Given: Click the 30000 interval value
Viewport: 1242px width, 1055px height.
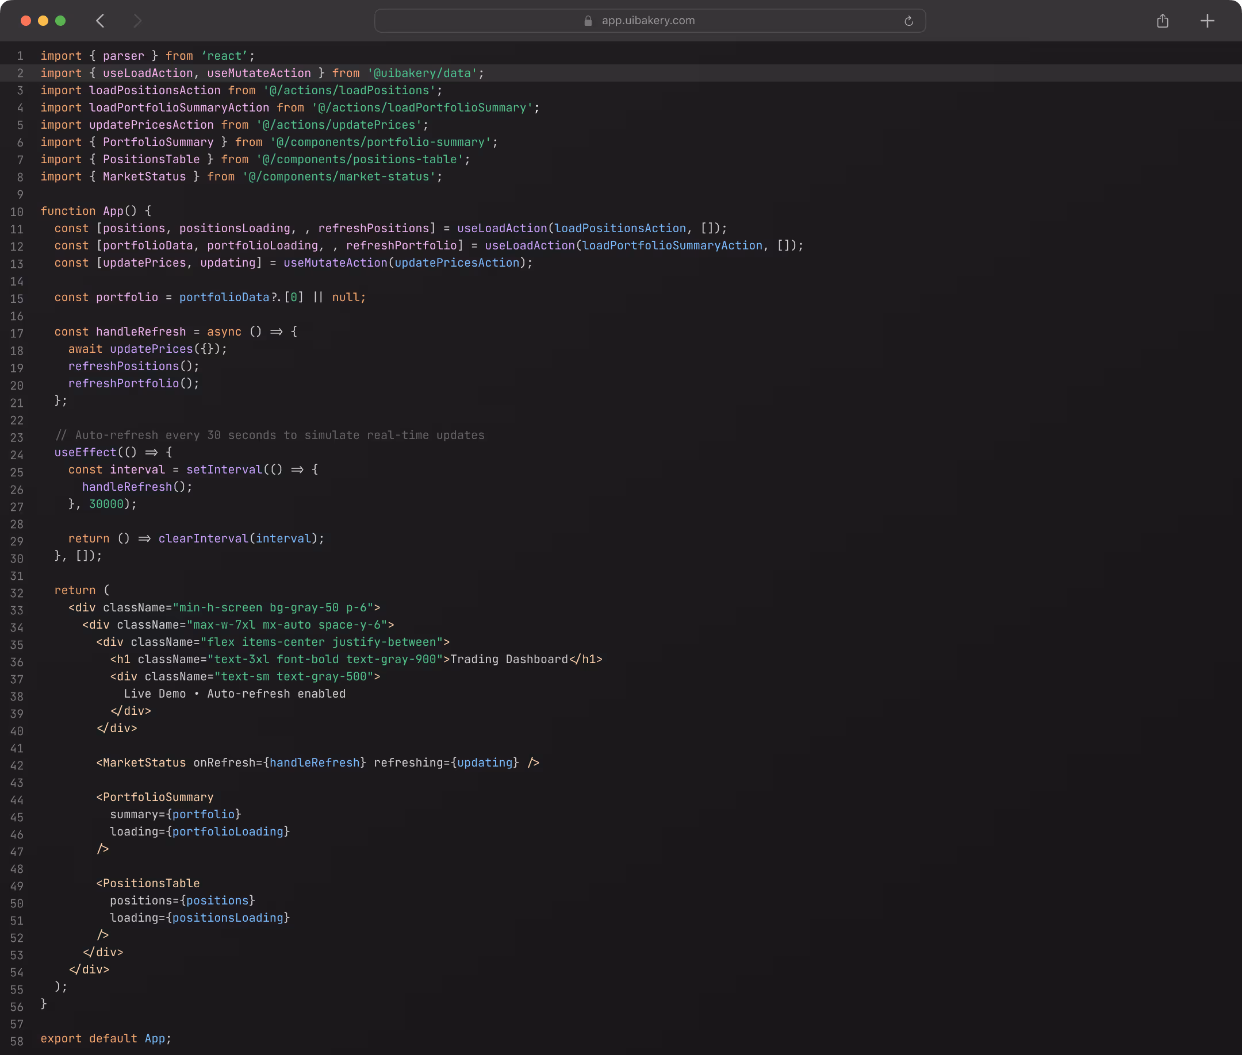Looking at the screenshot, I should coord(106,504).
